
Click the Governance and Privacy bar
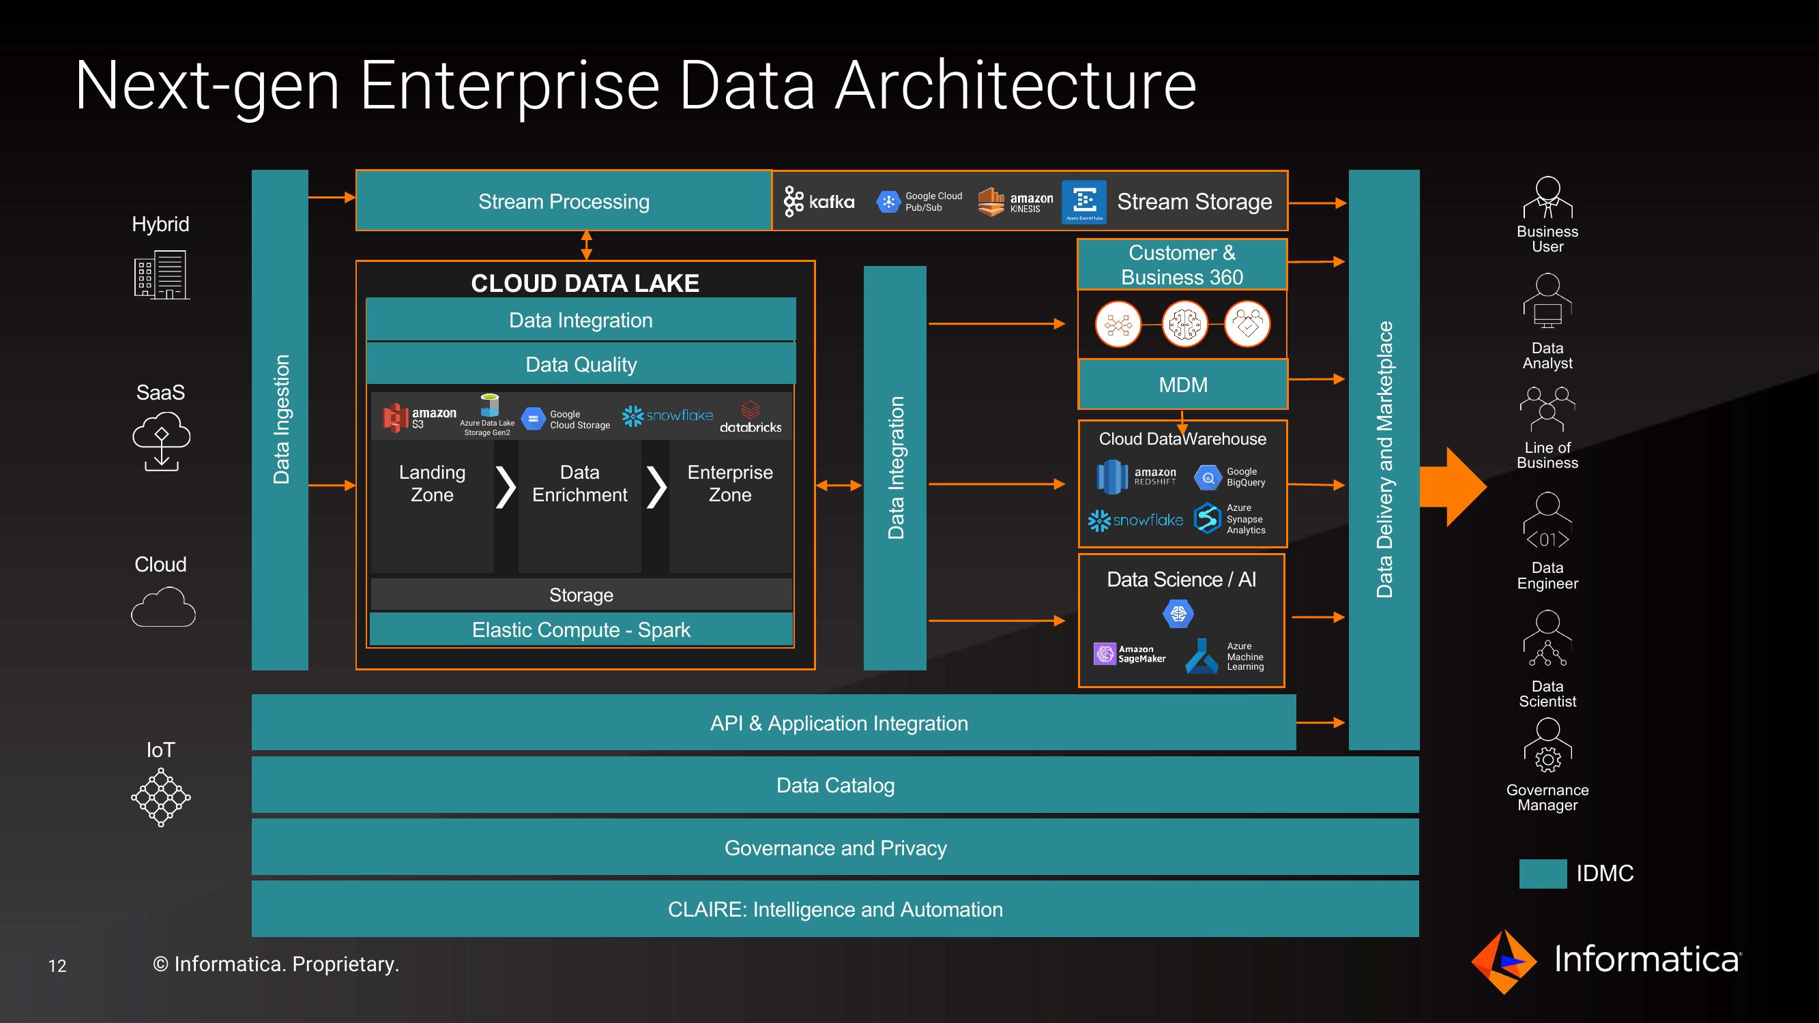pos(835,847)
